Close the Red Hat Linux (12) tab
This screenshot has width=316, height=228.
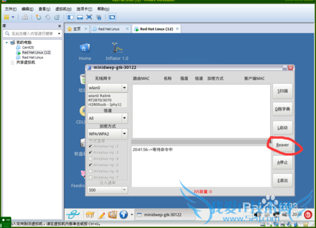pyautogui.click(x=178, y=28)
